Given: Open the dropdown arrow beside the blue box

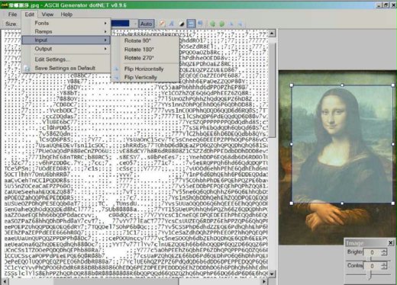Looking at the screenshot, I should (135, 24).
